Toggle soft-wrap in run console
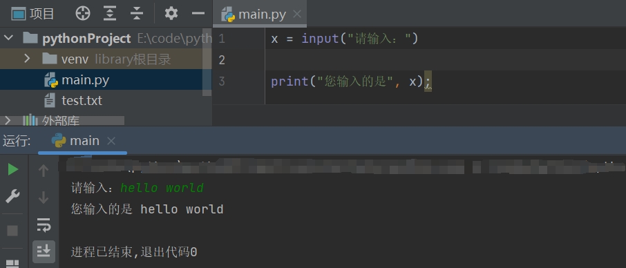The image size is (626, 268). point(44,225)
